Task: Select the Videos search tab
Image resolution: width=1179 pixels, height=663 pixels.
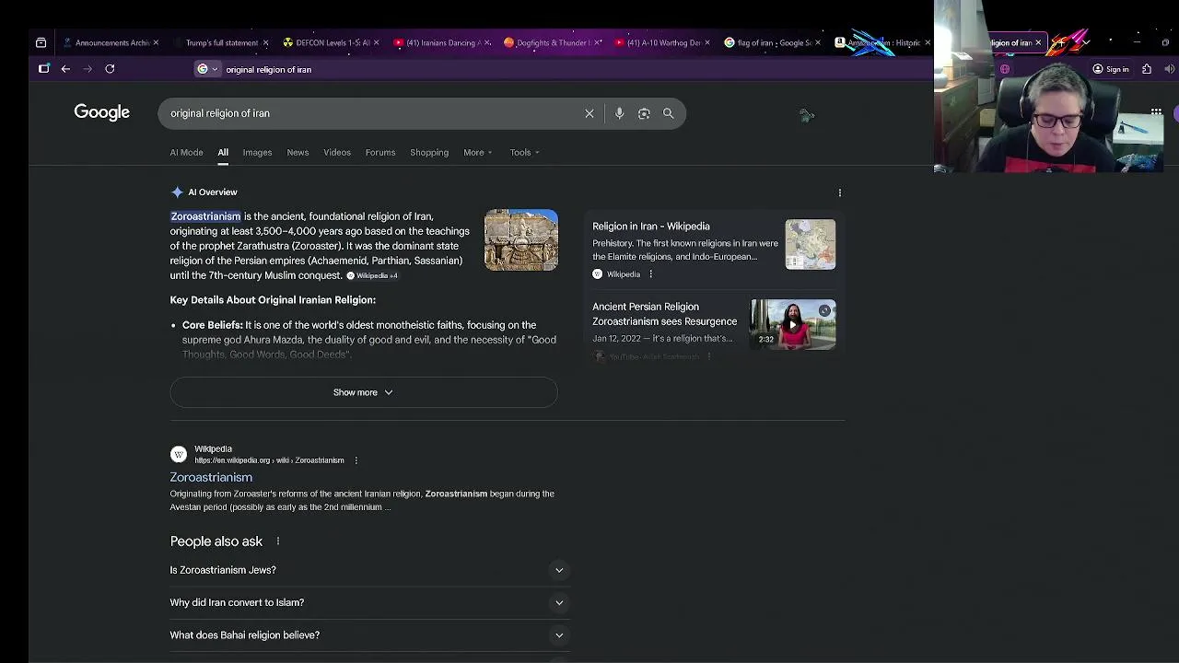Action: [x=337, y=153]
